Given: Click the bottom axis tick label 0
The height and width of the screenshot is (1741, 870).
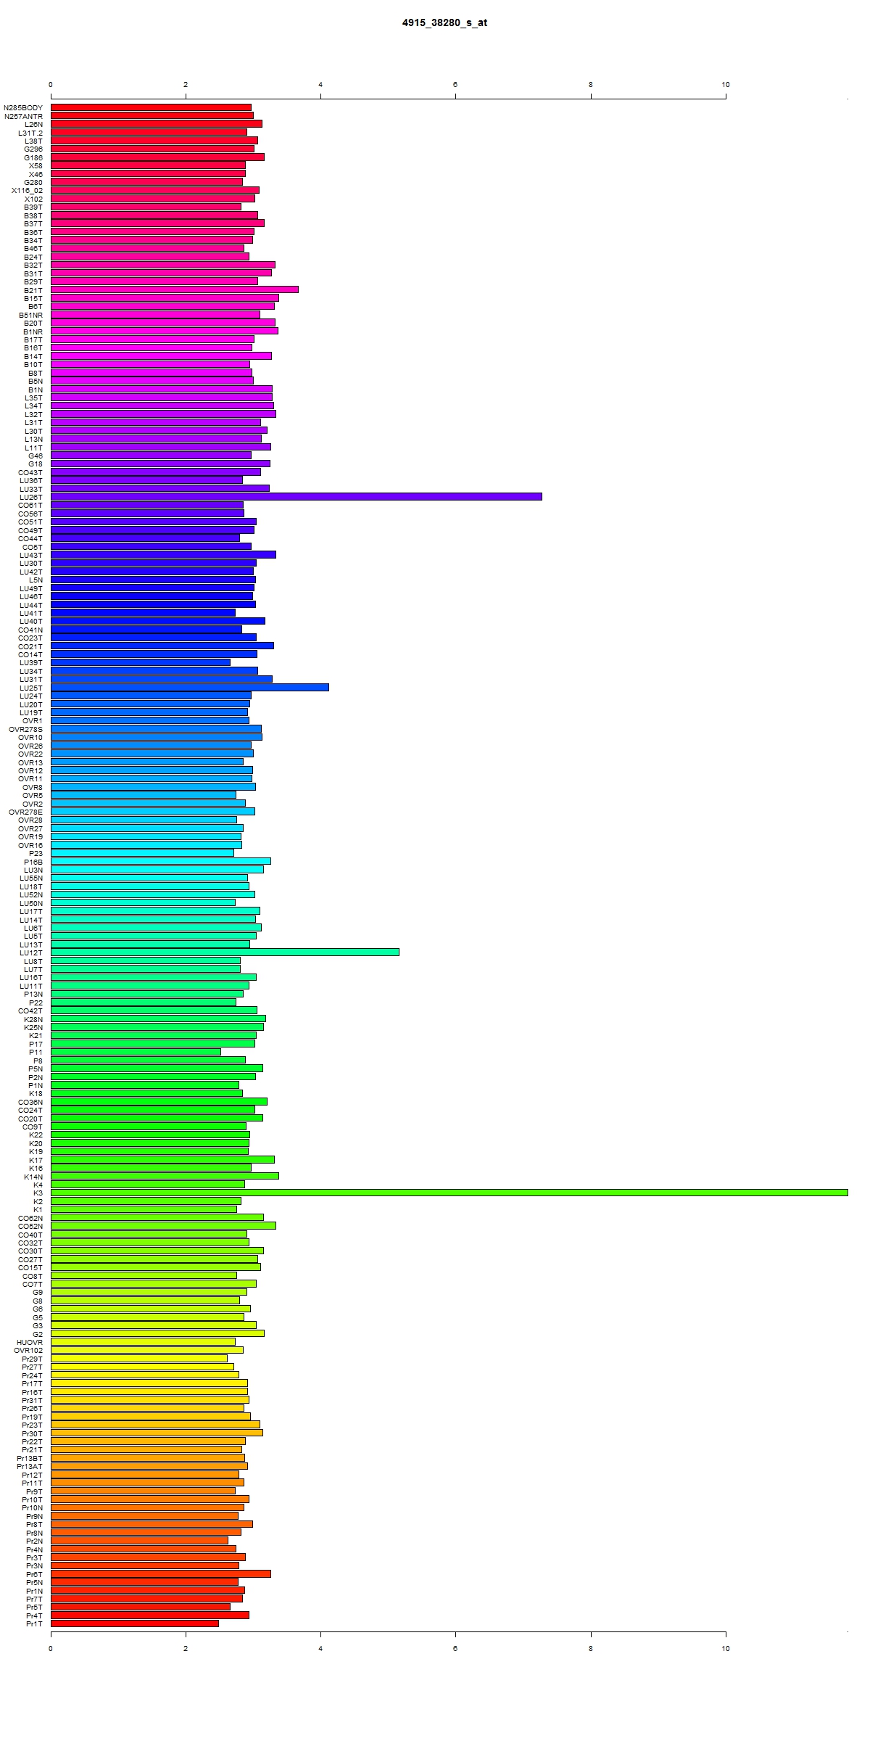Looking at the screenshot, I should pyautogui.click(x=51, y=1648).
